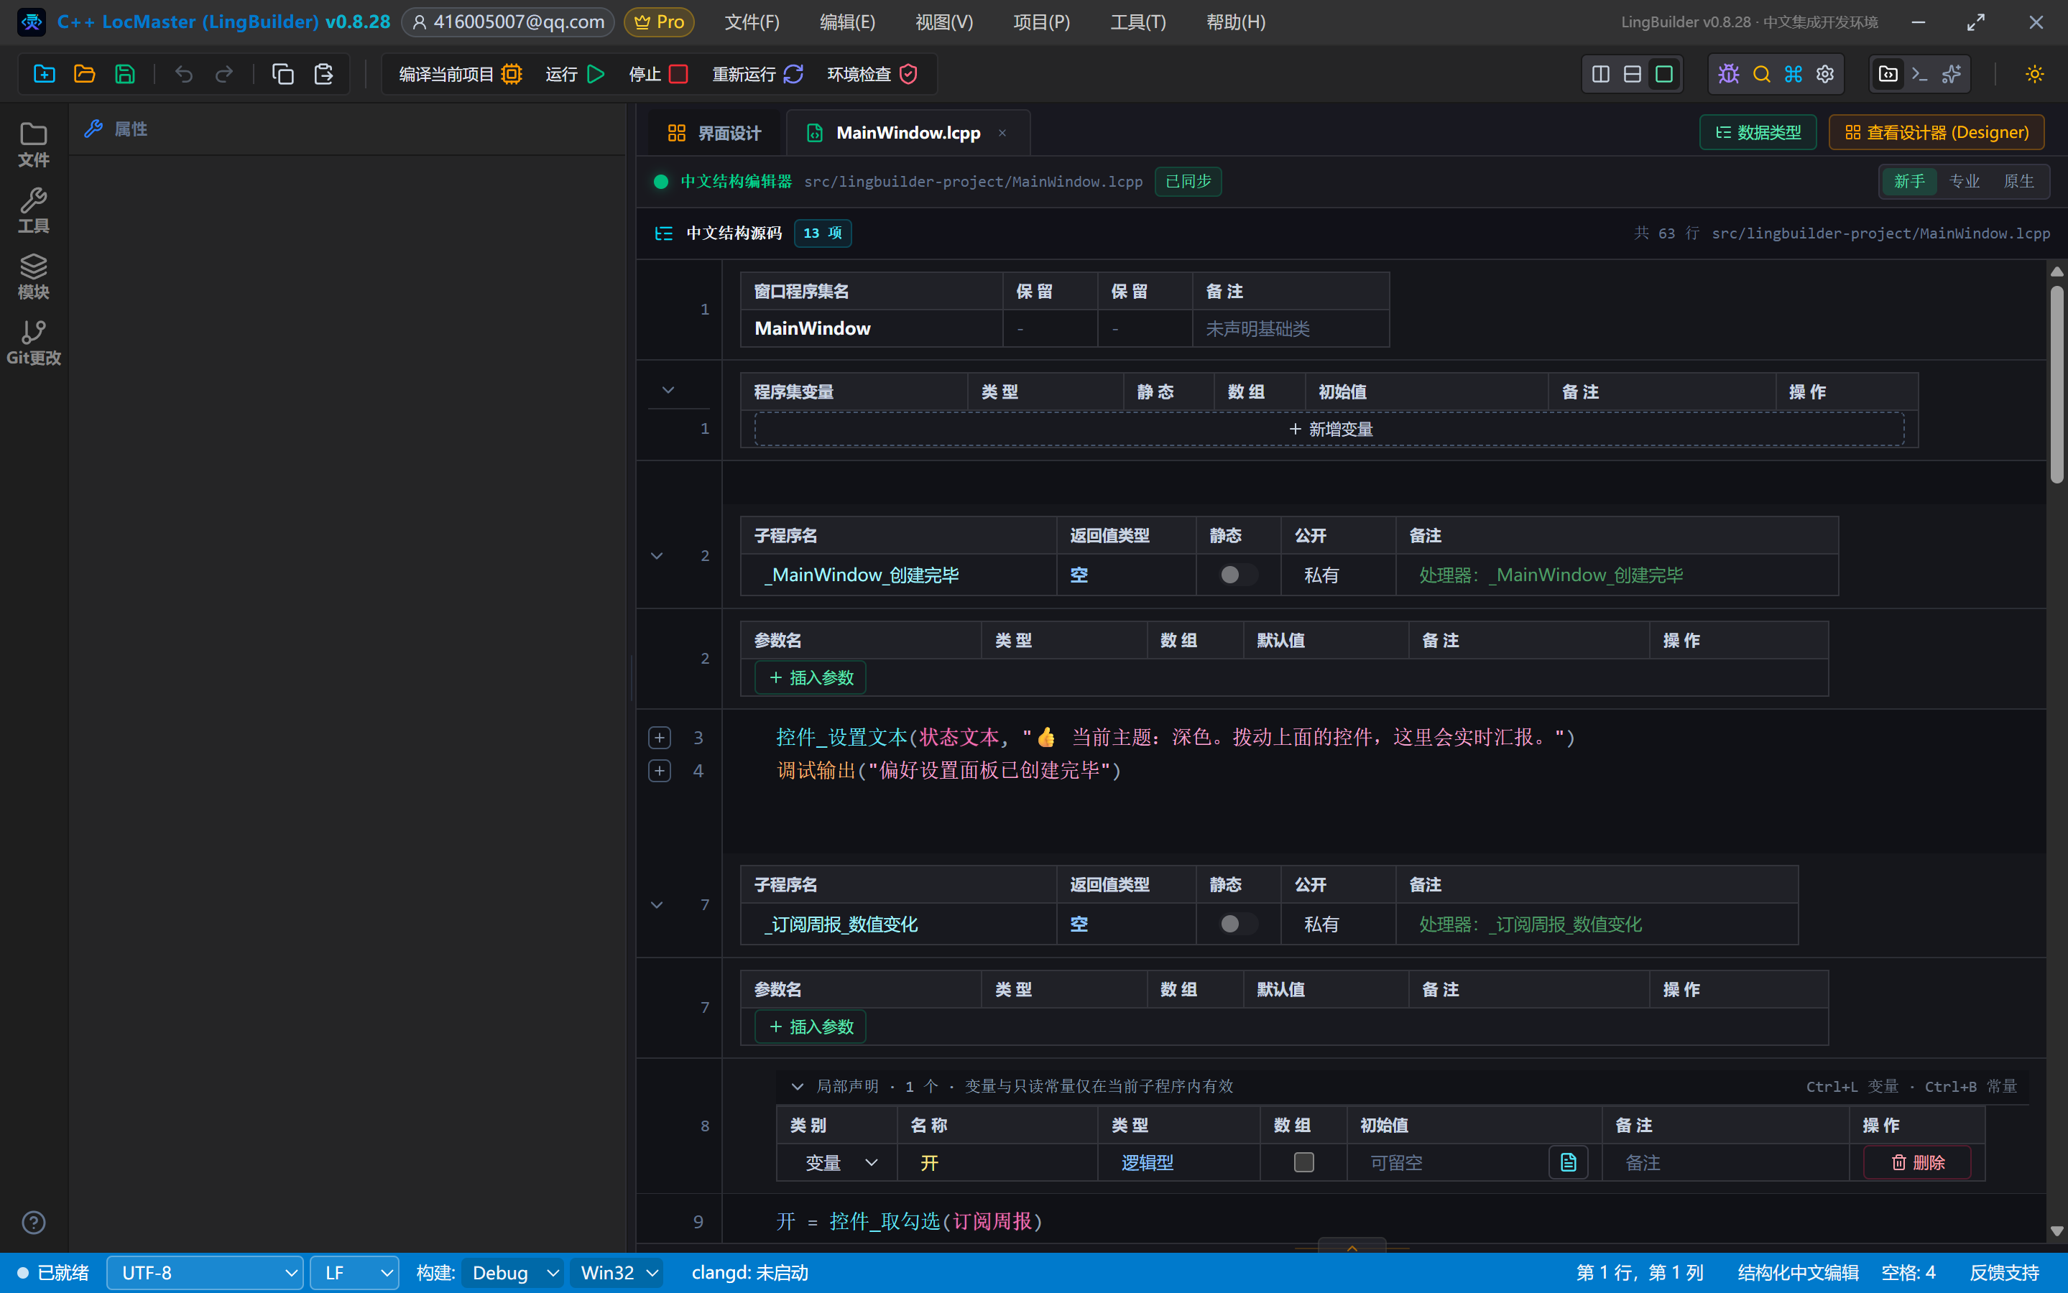Open the debug bug icon

(x=1728, y=75)
